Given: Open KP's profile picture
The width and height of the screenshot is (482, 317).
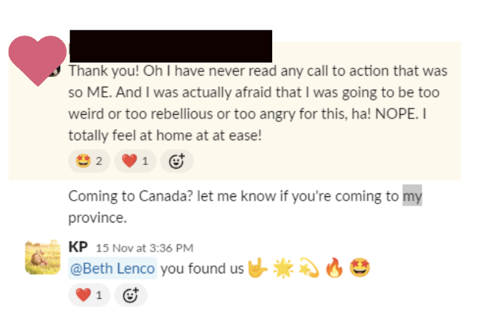Looking at the screenshot, I should point(42,257).
